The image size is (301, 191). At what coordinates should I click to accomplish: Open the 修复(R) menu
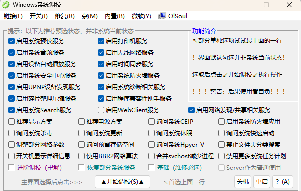(x=65, y=16)
